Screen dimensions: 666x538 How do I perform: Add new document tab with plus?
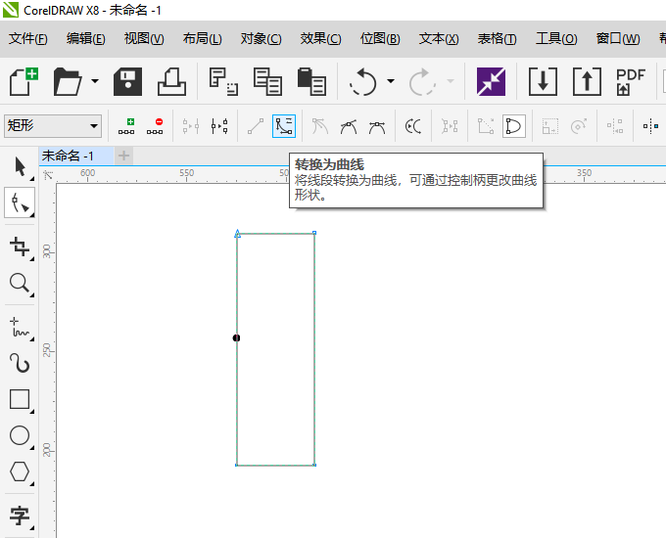[x=123, y=156]
